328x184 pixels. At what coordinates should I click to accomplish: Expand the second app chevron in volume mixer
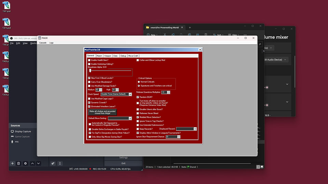click(287, 102)
